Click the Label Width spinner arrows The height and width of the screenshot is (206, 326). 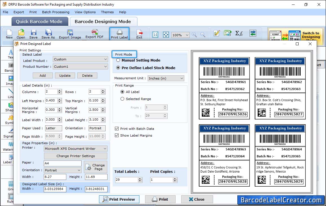pyautogui.click(x=60, y=120)
